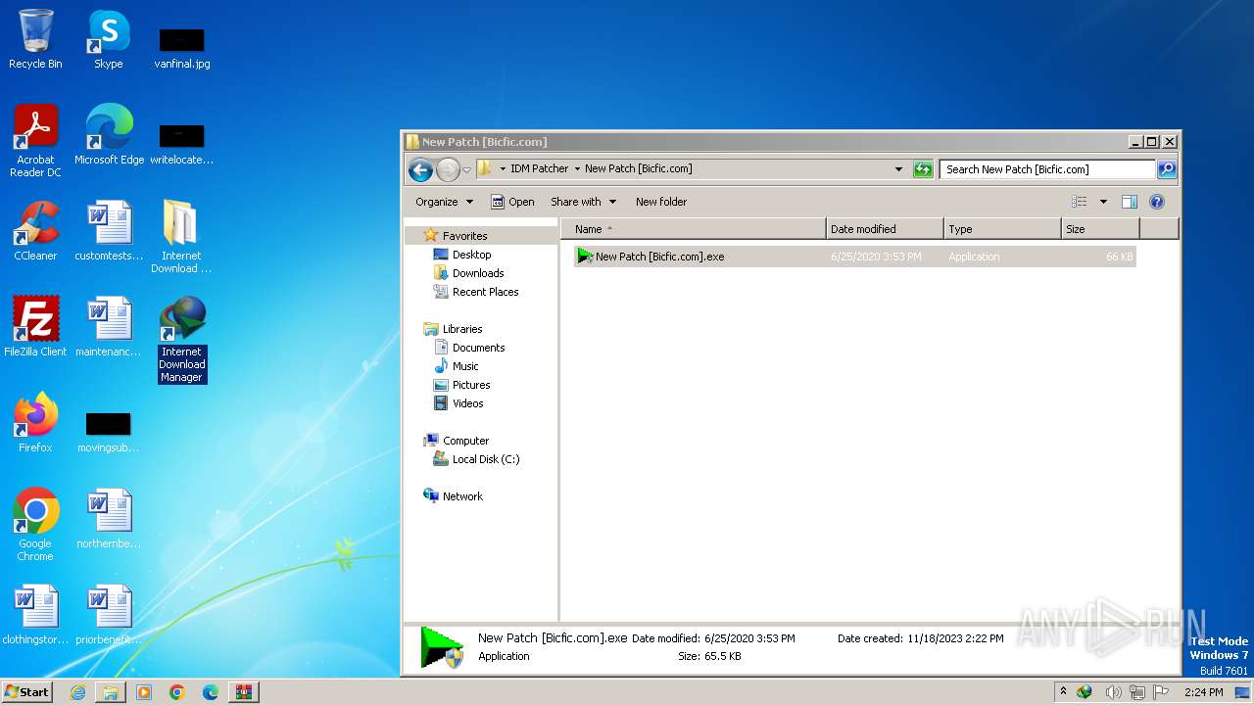1254x705 pixels.
Task: Open Pictures library
Action: click(x=471, y=385)
